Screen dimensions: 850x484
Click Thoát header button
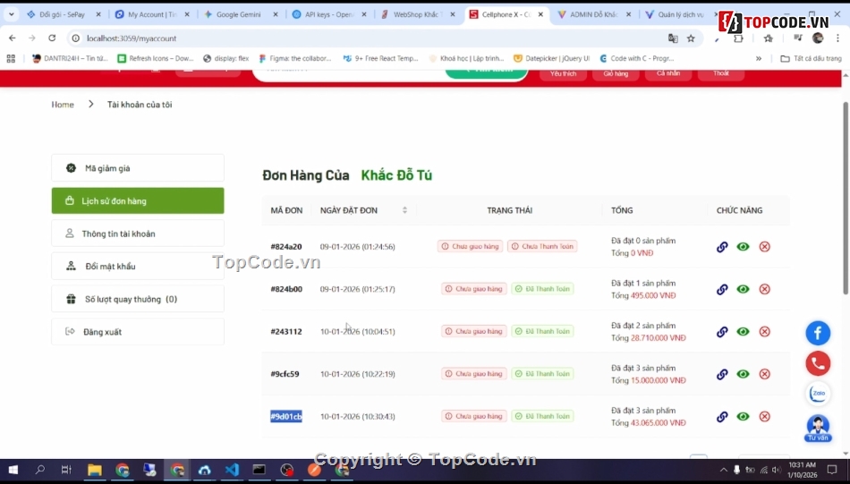pyautogui.click(x=721, y=73)
